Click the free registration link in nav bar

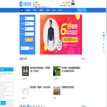[80, 10]
